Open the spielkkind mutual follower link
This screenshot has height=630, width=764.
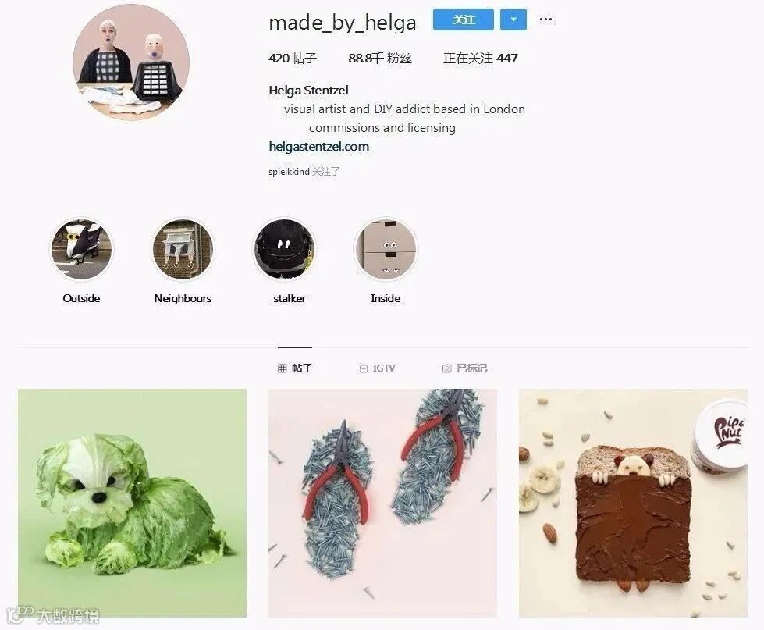(289, 172)
